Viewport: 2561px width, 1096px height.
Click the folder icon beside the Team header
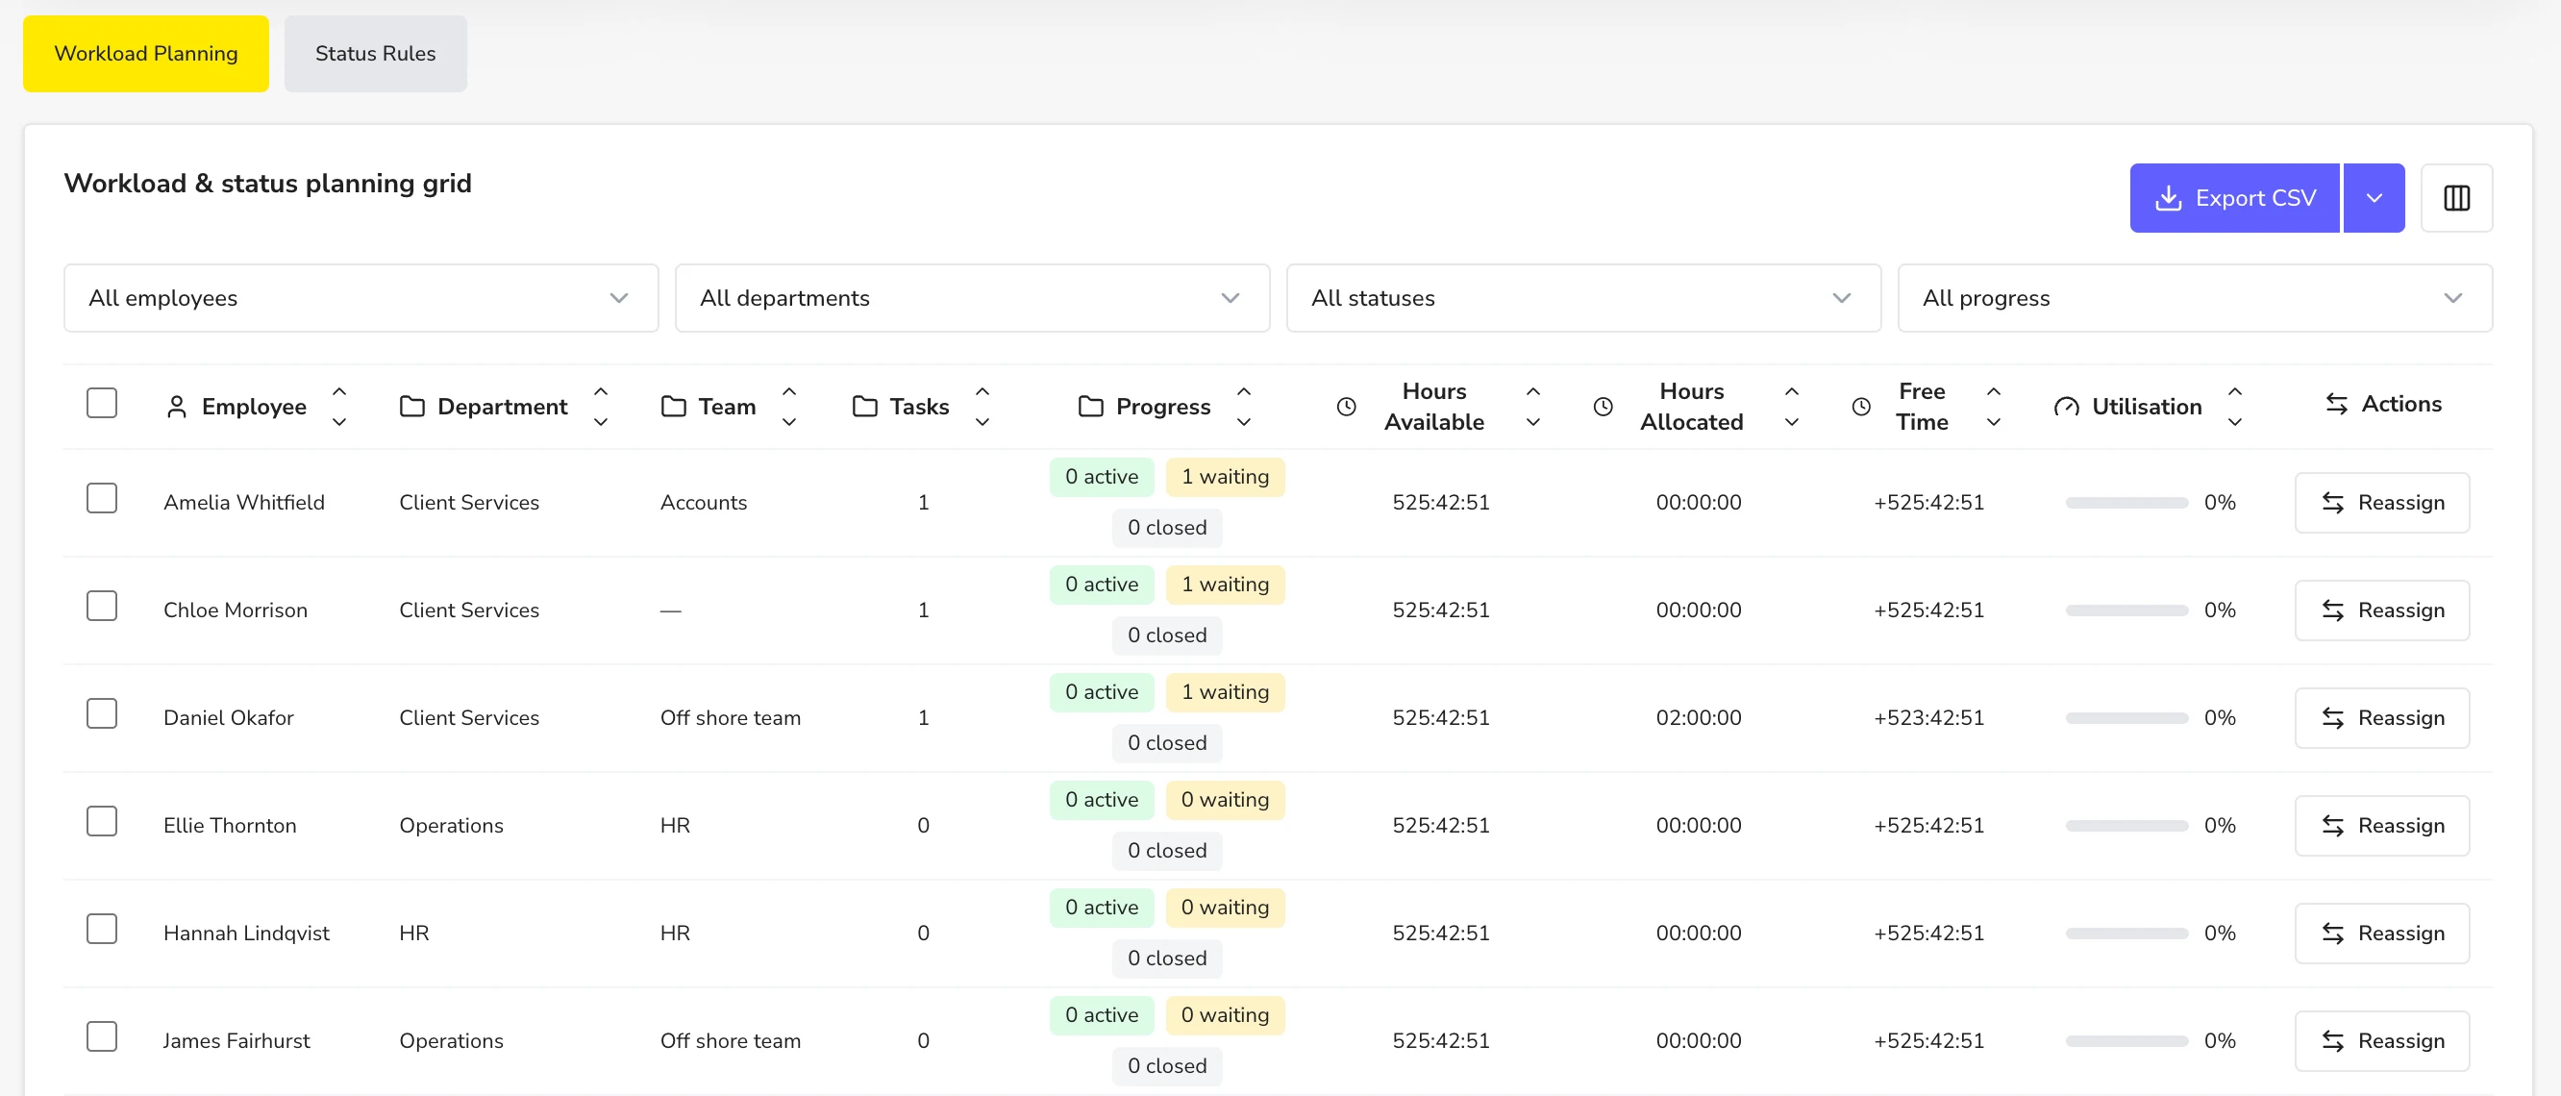673,406
